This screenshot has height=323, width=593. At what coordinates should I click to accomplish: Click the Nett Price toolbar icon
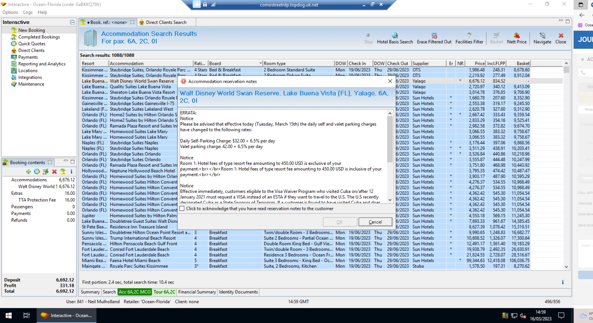[516, 36]
